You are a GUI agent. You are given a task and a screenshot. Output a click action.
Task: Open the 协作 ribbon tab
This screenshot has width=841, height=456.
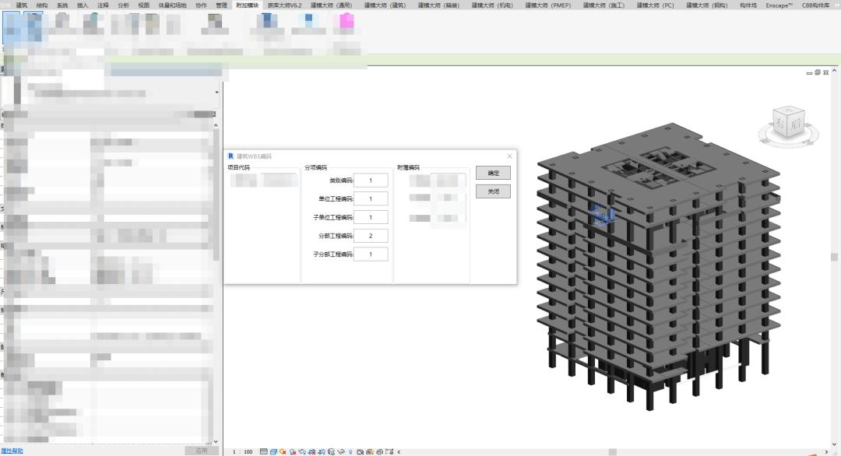(201, 5)
